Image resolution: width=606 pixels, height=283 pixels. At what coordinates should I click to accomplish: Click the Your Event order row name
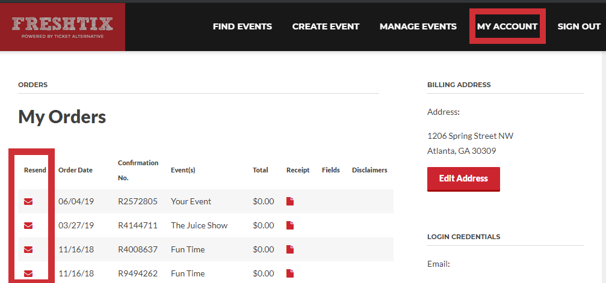191,201
